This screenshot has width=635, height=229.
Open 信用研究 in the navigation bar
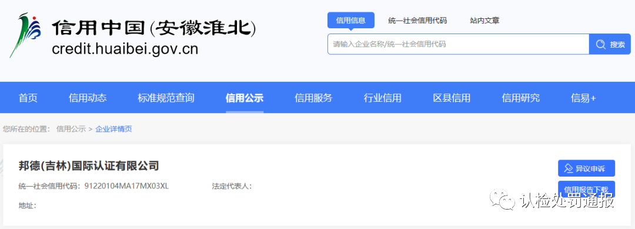(x=520, y=98)
